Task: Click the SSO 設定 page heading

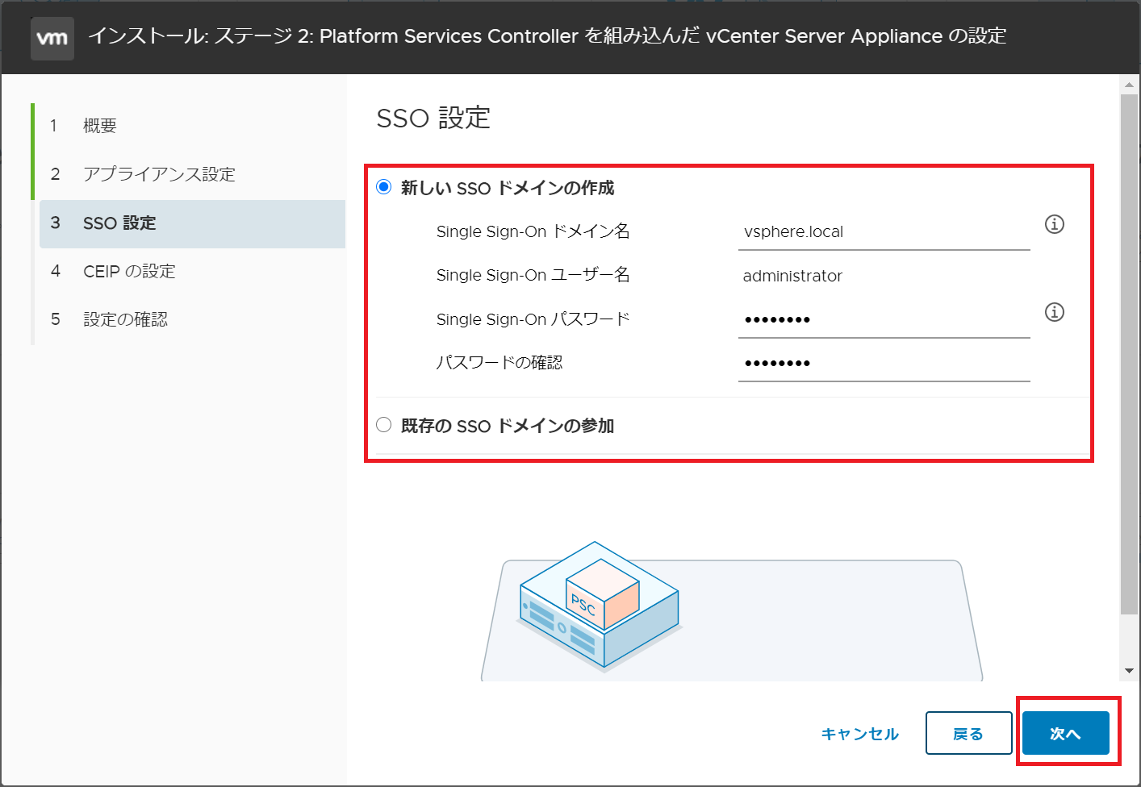Action: [x=433, y=119]
